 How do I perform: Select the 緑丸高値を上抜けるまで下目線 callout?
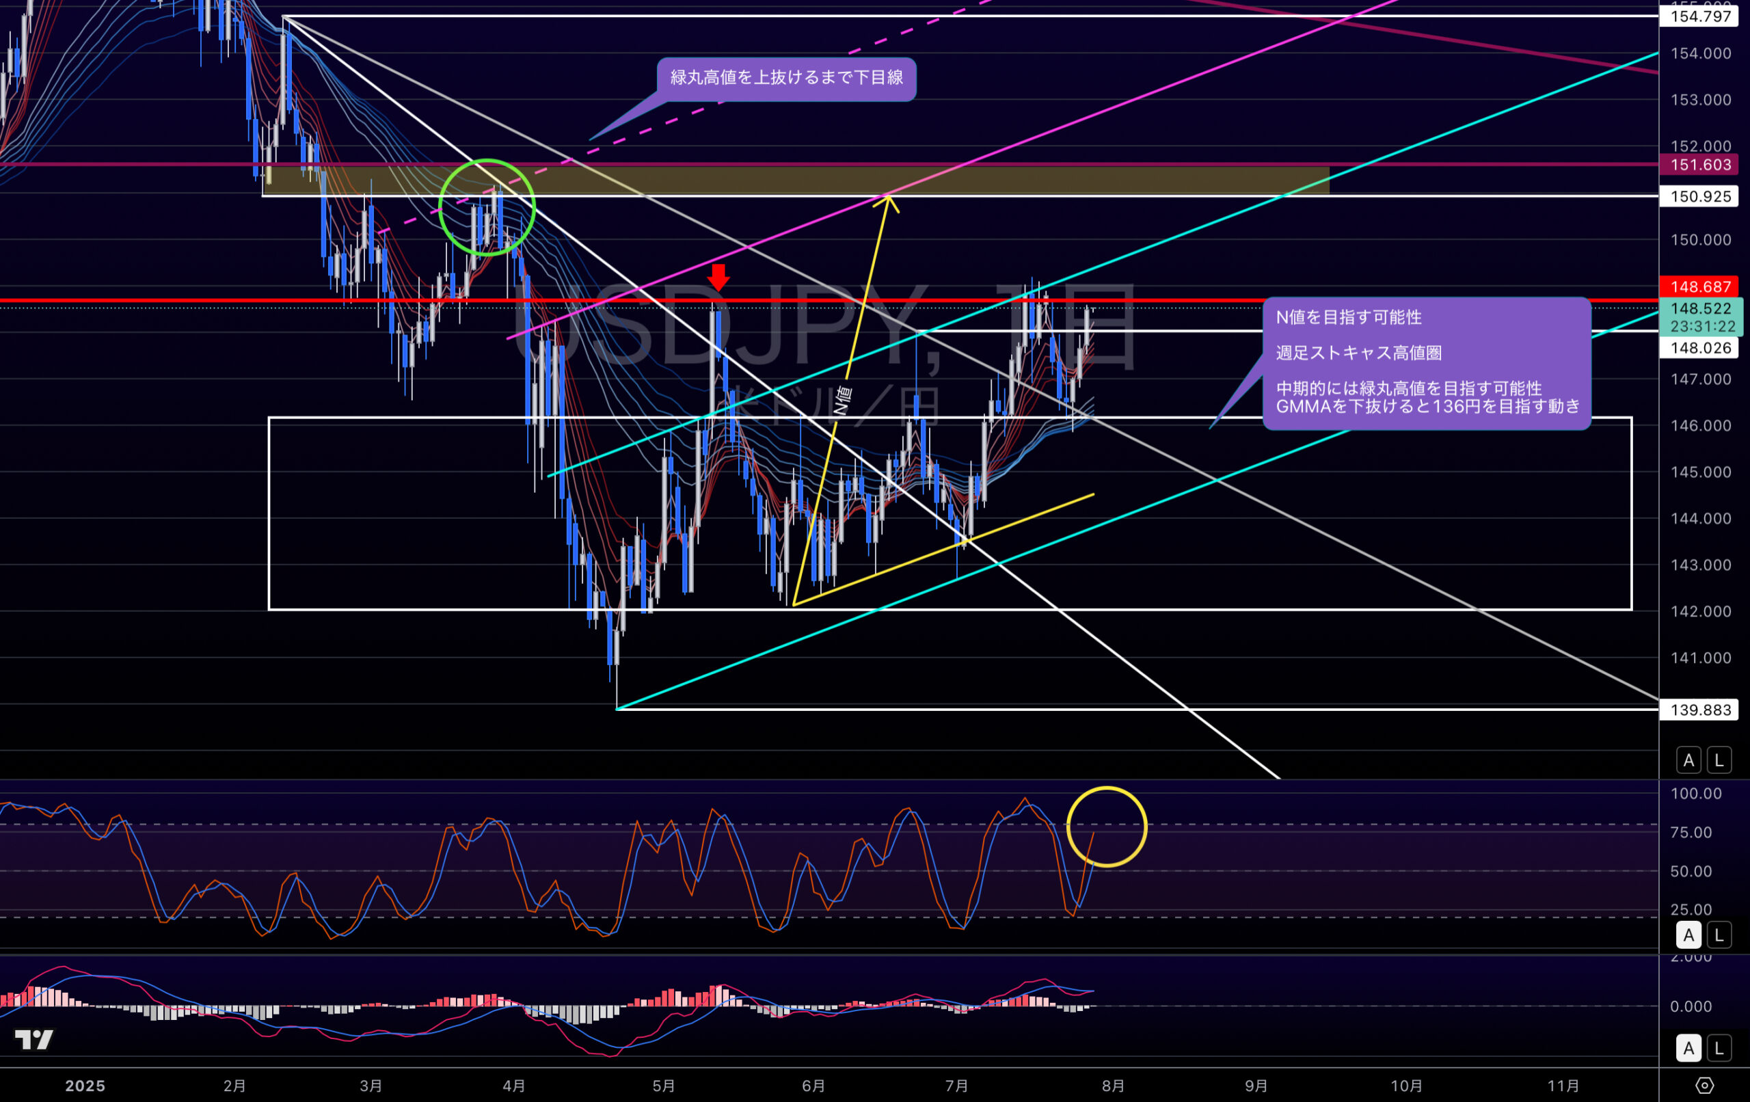coord(785,78)
